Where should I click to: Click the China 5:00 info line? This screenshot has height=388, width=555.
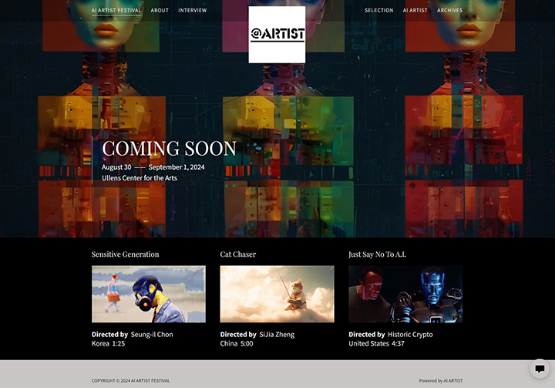(x=237, y=343)
